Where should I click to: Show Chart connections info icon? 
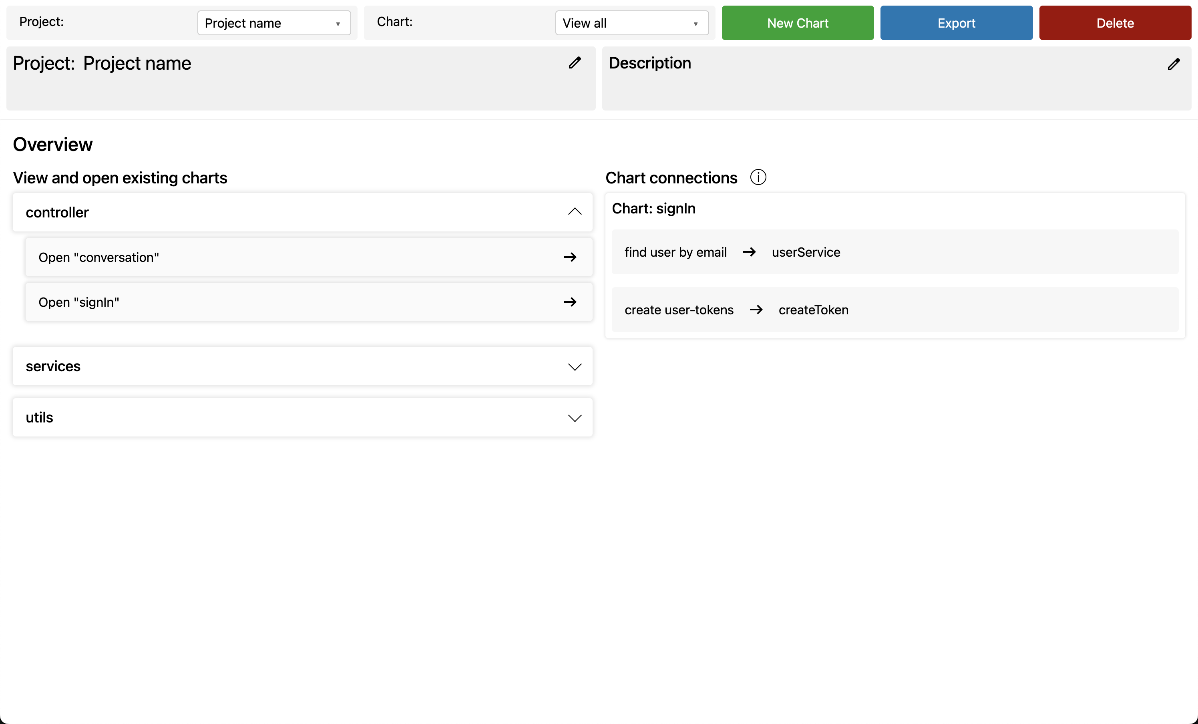(x=758, y=177)
